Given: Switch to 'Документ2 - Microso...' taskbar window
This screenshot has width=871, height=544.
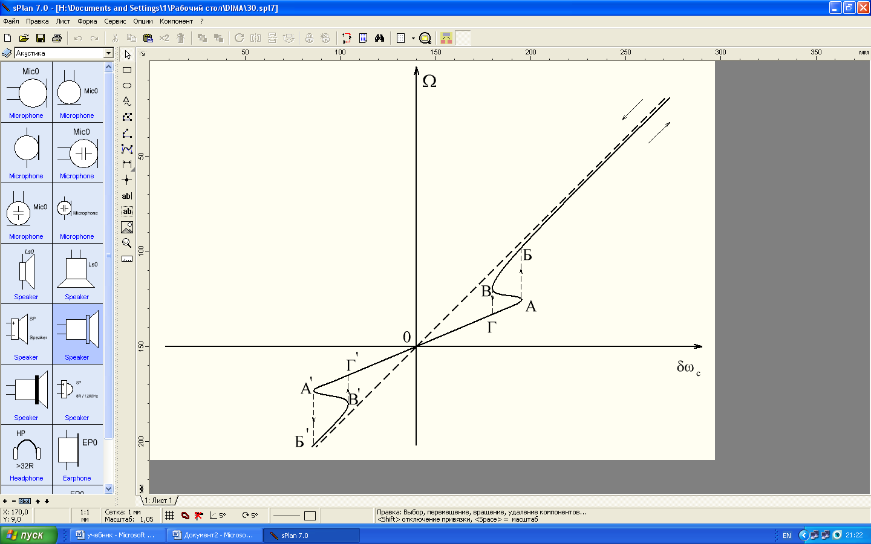Looking at the screenshot, I should click(x=215, y=535).
